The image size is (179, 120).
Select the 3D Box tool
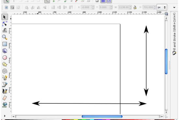(5, 51)
